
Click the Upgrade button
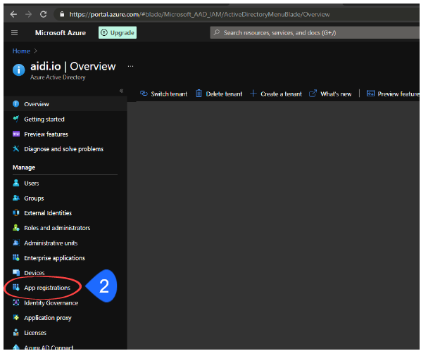point(118,32)
